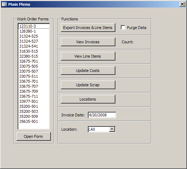Screen dimensions: 187x169
Task: Pick work order 33075-511
Action: pos(34,76)
